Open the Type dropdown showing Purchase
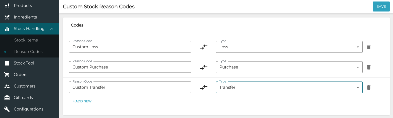393x118 pixels. [289, 67]
